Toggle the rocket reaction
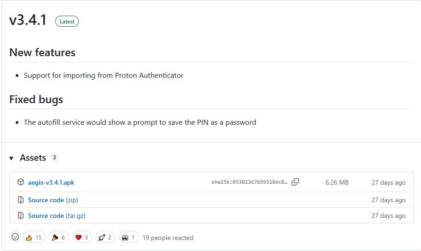The height and width of the screenshot is (251, 421). pyautogui.click(x=105, y=237)
